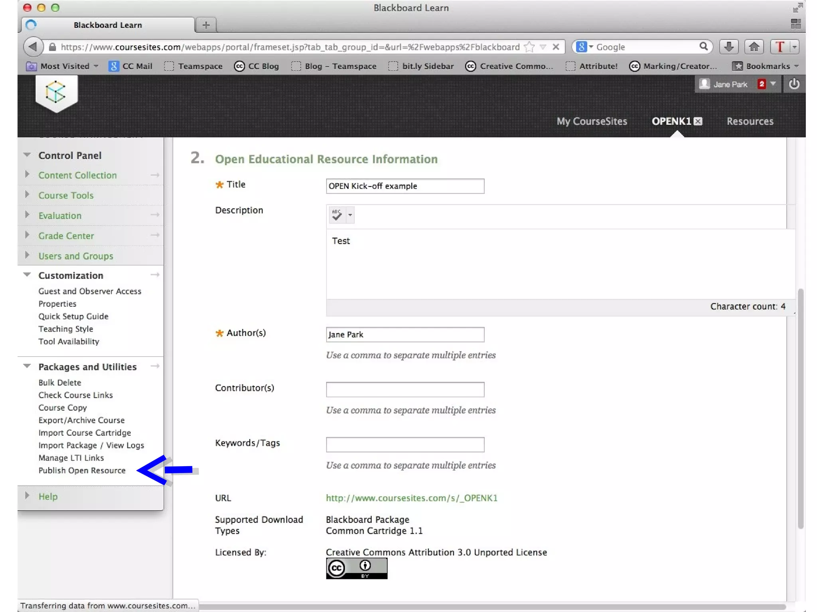Open Jane Park user menu dropdown
Viewport: 817px width, 612px height.
(773, 84)
